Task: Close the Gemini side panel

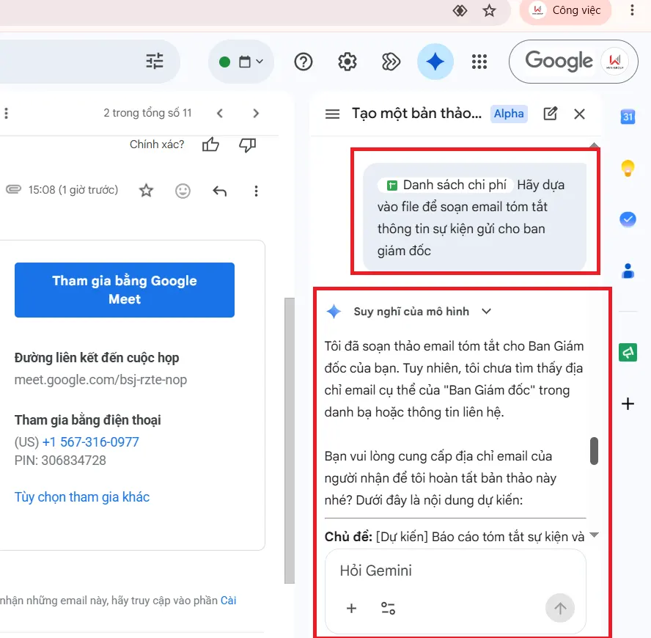Action: pyautogui.click(x=579, y=114)
